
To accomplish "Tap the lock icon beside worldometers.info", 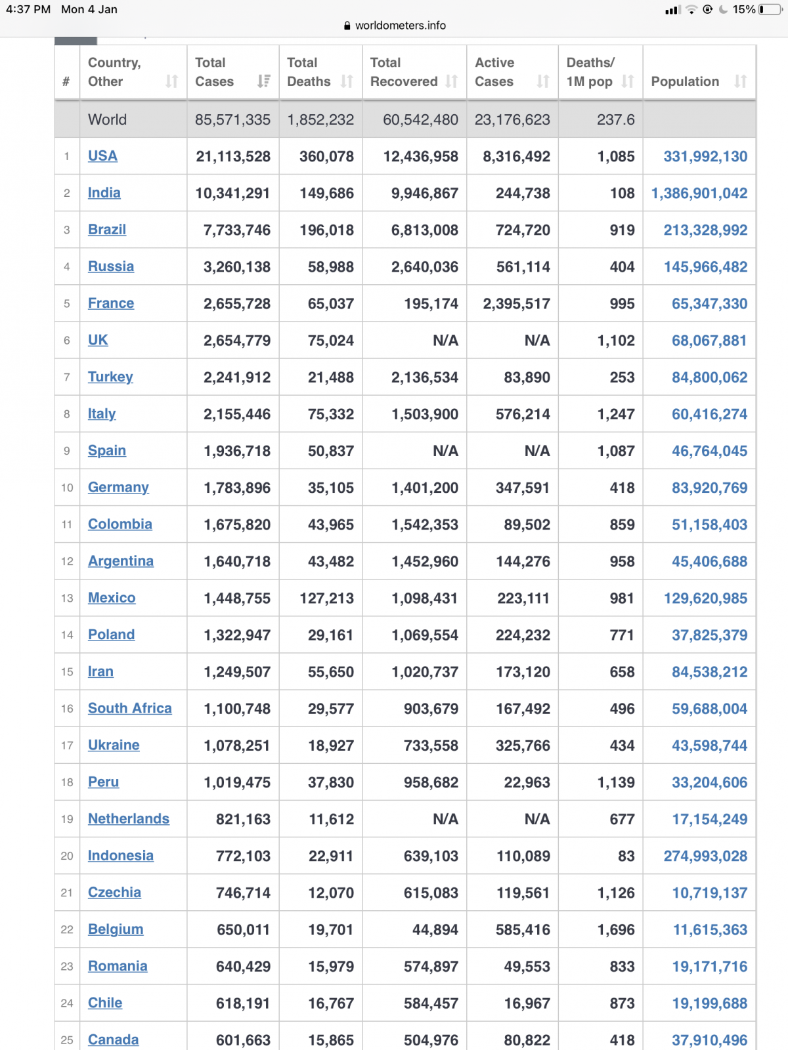I will (x=347, y=26).
